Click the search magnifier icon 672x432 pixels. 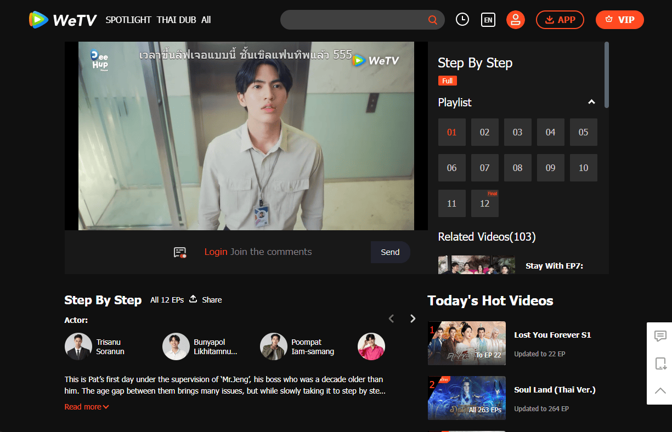coord(433,20)
